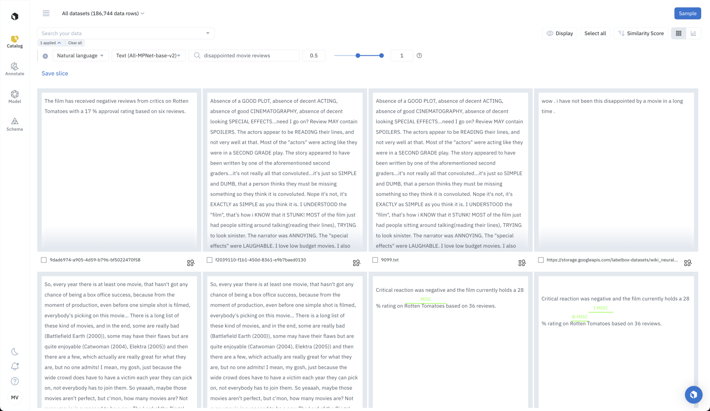Toggle dark mode moon icon
Image resolution: width=710 pixels, height=411 pixels.
click(x=15, y=352)
